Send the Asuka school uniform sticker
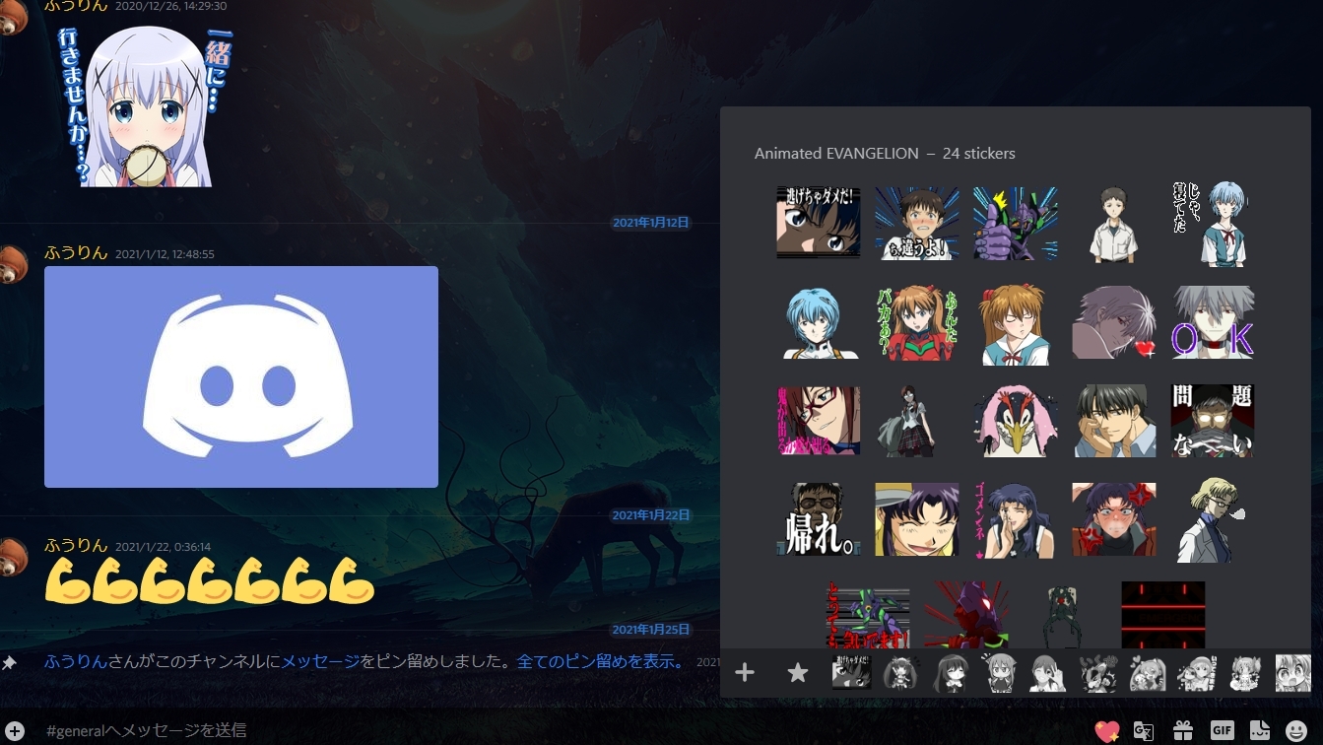 click(1016, 323)
